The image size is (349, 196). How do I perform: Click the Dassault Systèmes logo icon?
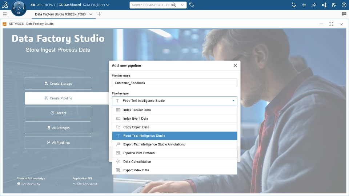pos(5,5)
